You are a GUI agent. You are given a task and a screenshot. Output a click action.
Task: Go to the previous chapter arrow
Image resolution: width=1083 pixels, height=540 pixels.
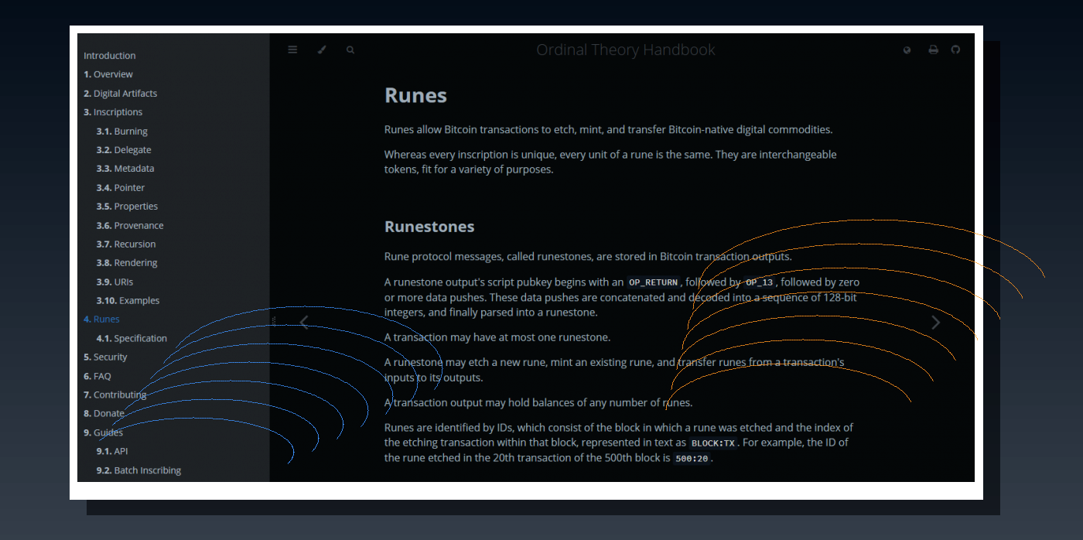304,323
